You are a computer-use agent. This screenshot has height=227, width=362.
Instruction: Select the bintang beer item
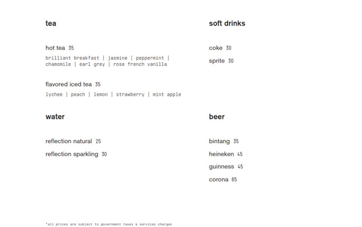[x=219, y=141]
